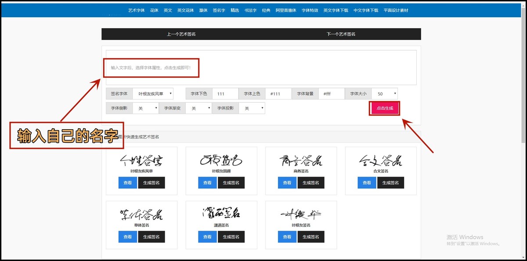Image resolution: width=527 pixels, height=261 pixels.
Task: Open the 英文花体 menu item
Action: pos(185,10)
